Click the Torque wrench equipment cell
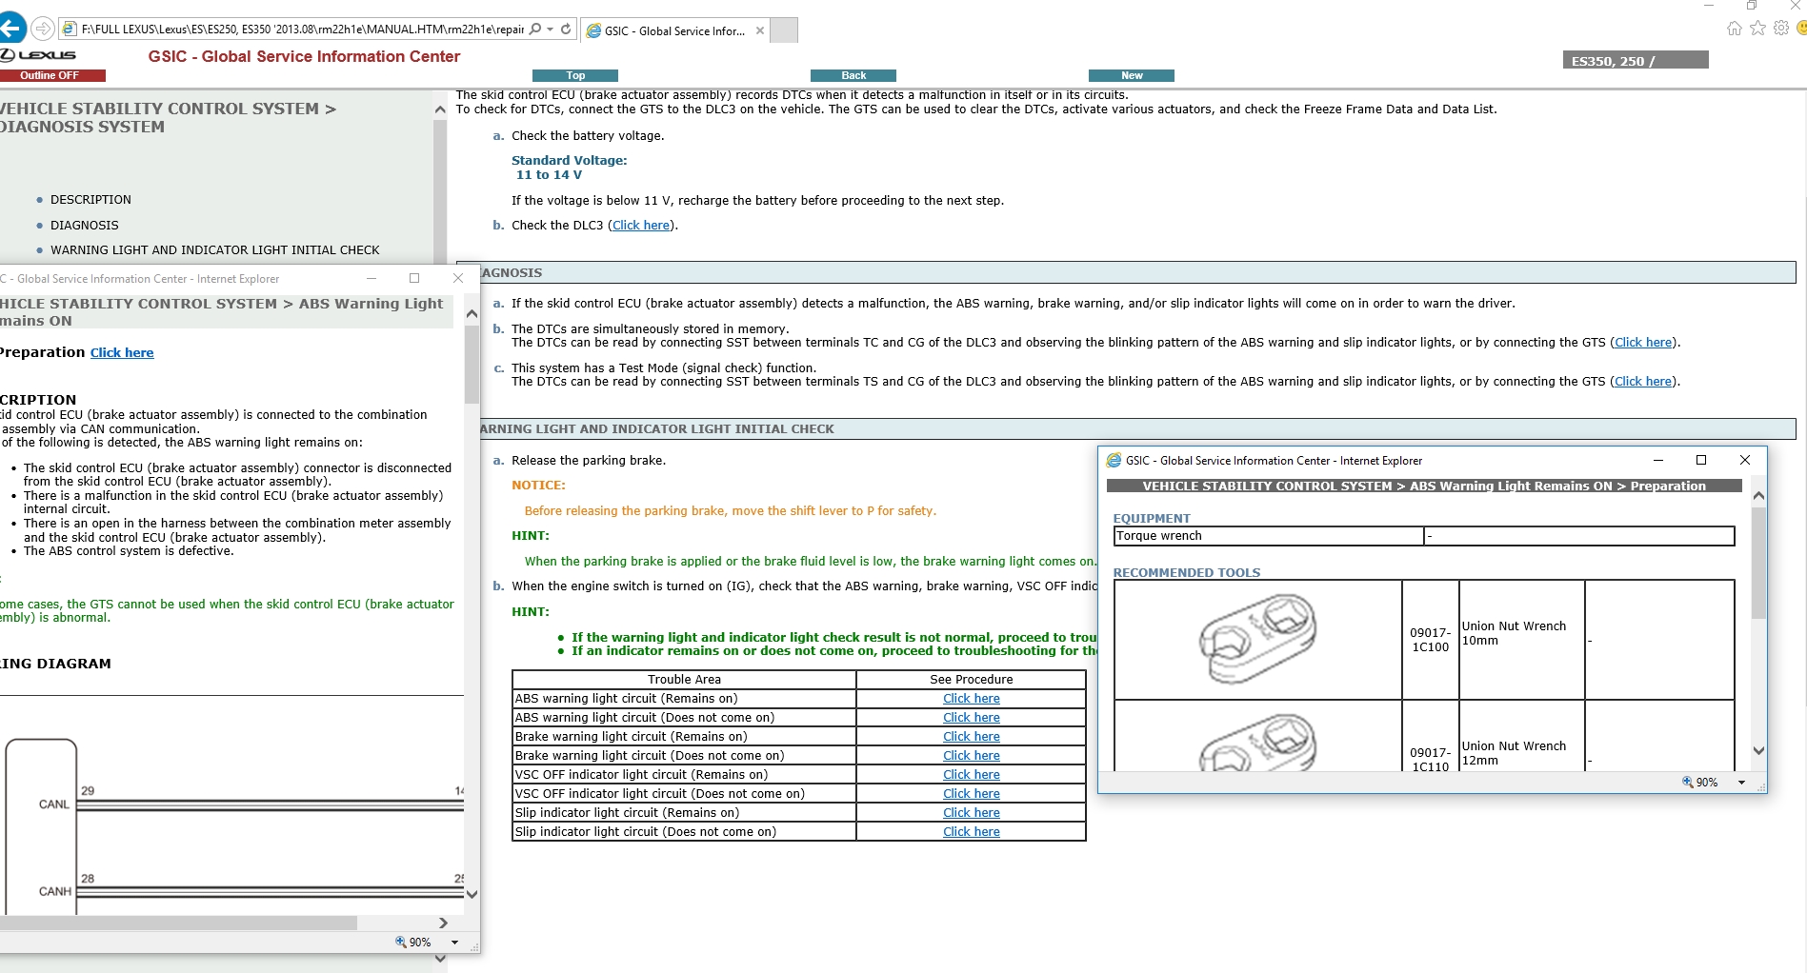 [1269, 536]
